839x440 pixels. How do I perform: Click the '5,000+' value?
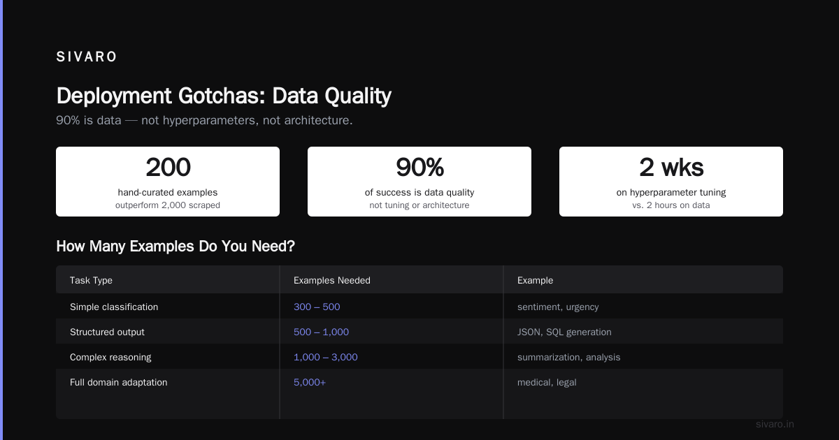point(310,382)
